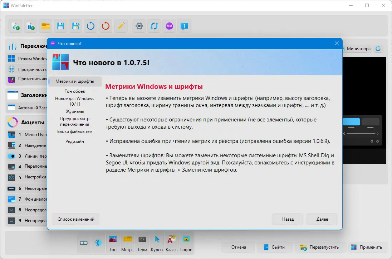Image resolution: width=392 pixels, height=259 pixels.
Task: Click the 'Перезапустить' button
Action: coord(320,247)
